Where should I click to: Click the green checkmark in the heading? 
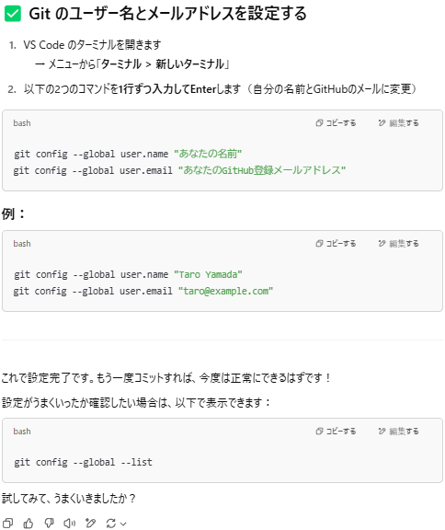[13, 14]
